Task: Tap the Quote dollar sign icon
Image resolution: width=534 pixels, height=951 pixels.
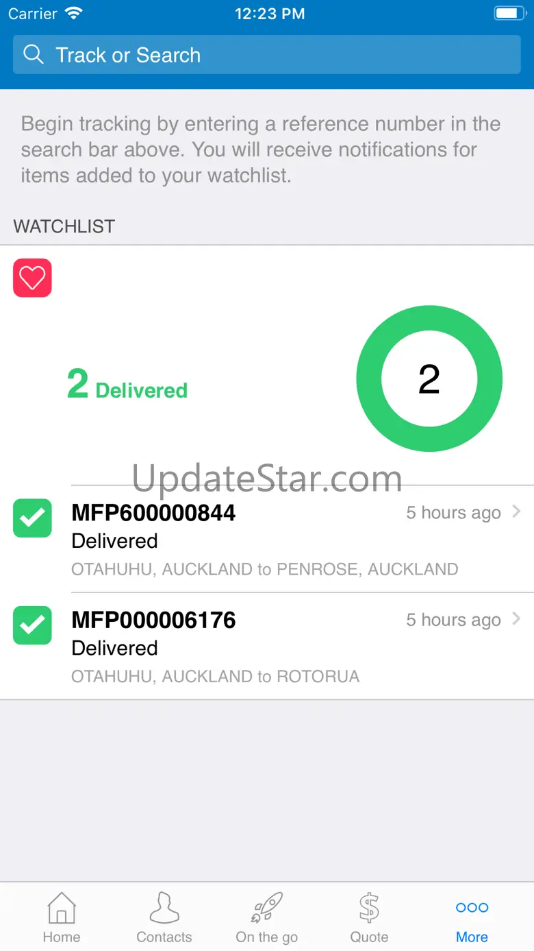Action: [x=369, y=908]
